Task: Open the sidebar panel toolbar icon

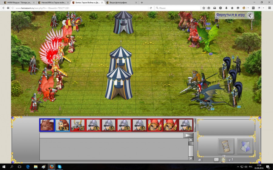Action: click(253, 8)
